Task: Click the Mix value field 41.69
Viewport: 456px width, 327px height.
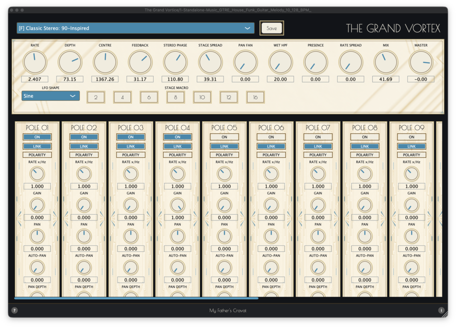Action: pos(386,79)
